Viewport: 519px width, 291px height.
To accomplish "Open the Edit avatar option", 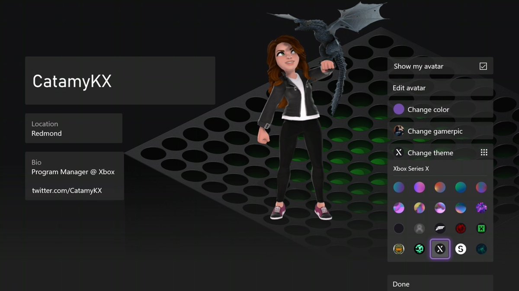I will coord(440,88).
